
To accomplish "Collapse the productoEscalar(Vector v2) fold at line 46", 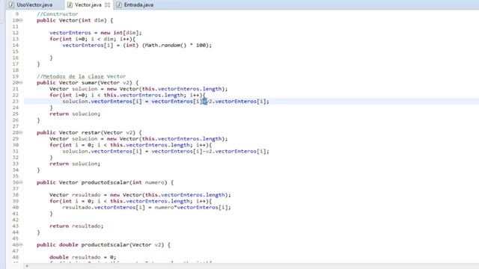I will (21, 245).
